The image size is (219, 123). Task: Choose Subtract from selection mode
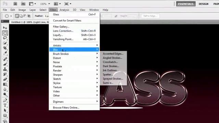point(25,16)
